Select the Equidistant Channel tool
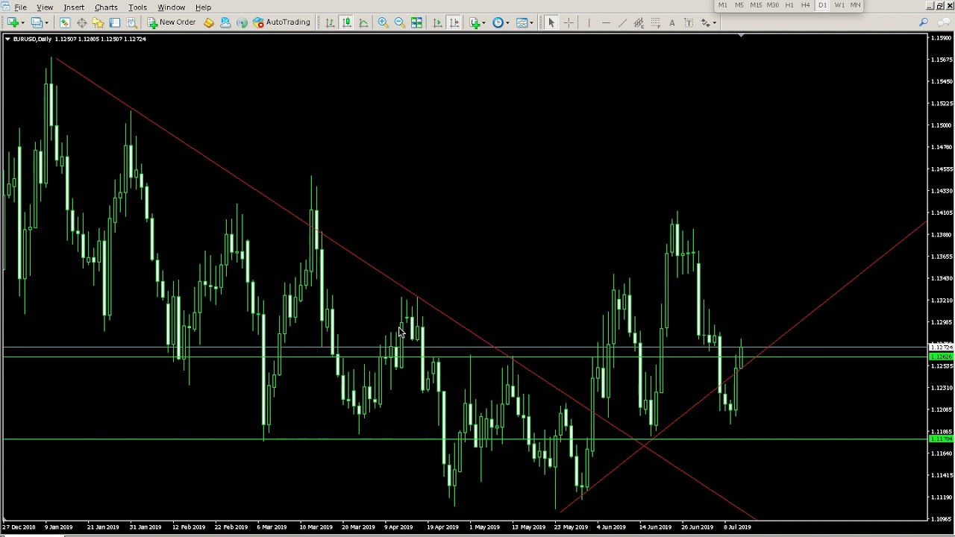955x537 pixels. pyautogui.click(x=639, y=22)
